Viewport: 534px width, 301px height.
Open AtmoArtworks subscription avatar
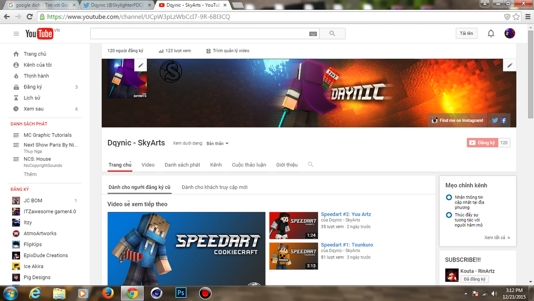[x=16, y=234]
